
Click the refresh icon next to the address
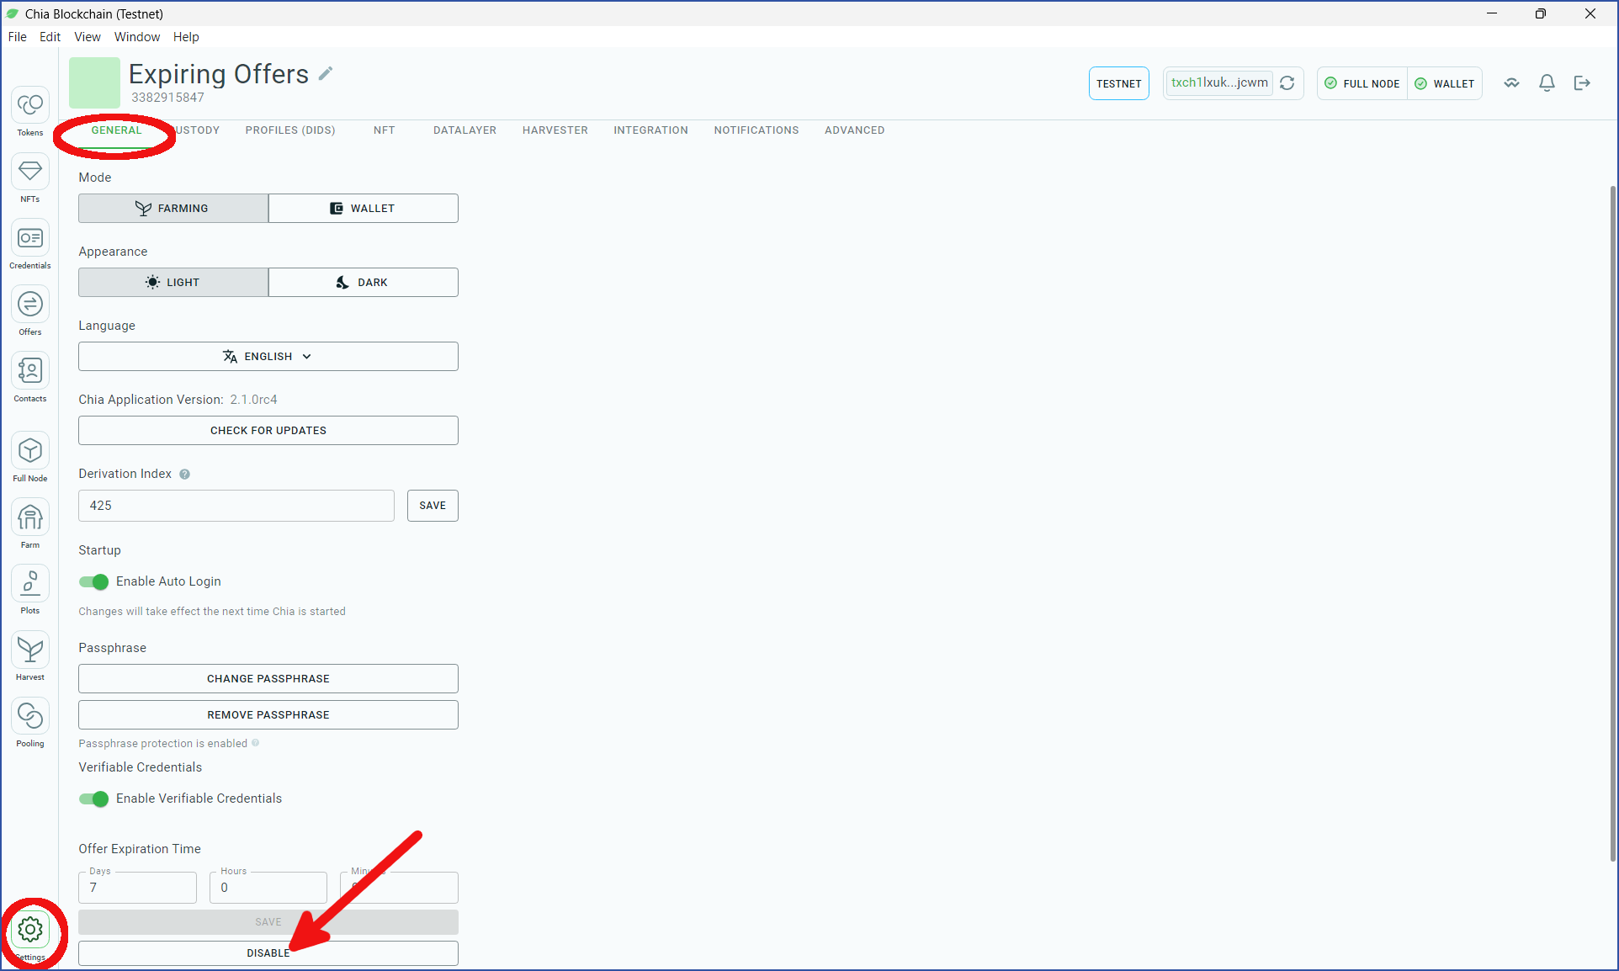(x=1287, y=83)
